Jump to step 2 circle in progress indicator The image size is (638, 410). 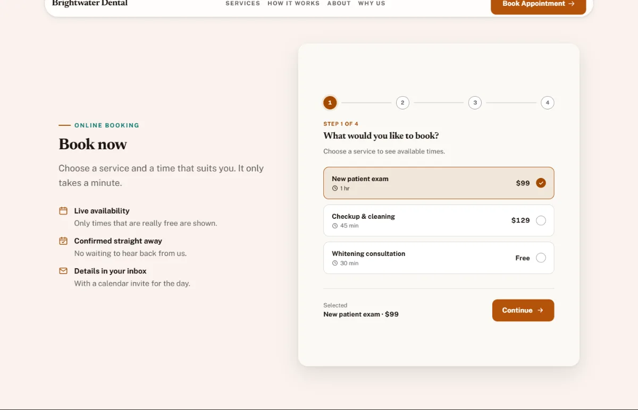[x=402, y=102]
